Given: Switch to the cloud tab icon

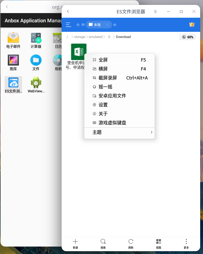Looking at the screenshot, I should 115,25.
